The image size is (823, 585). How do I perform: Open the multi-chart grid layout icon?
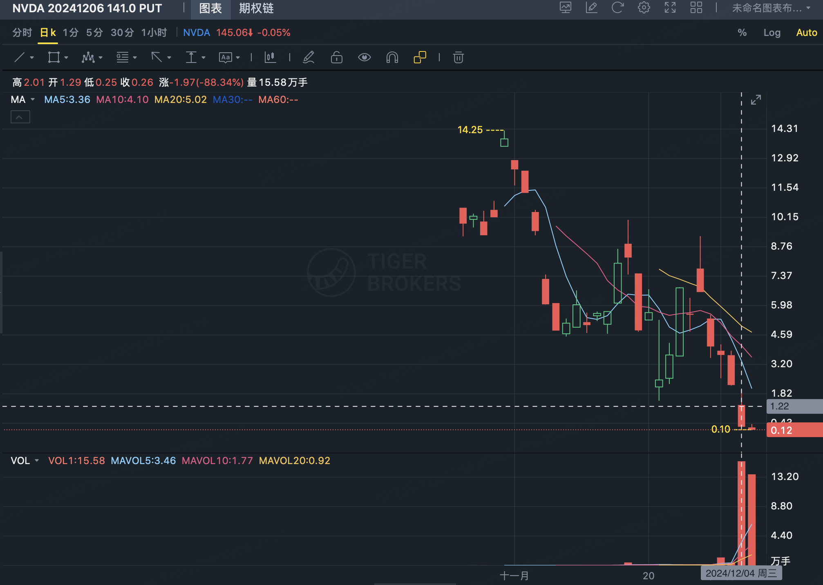coord(696,8)
